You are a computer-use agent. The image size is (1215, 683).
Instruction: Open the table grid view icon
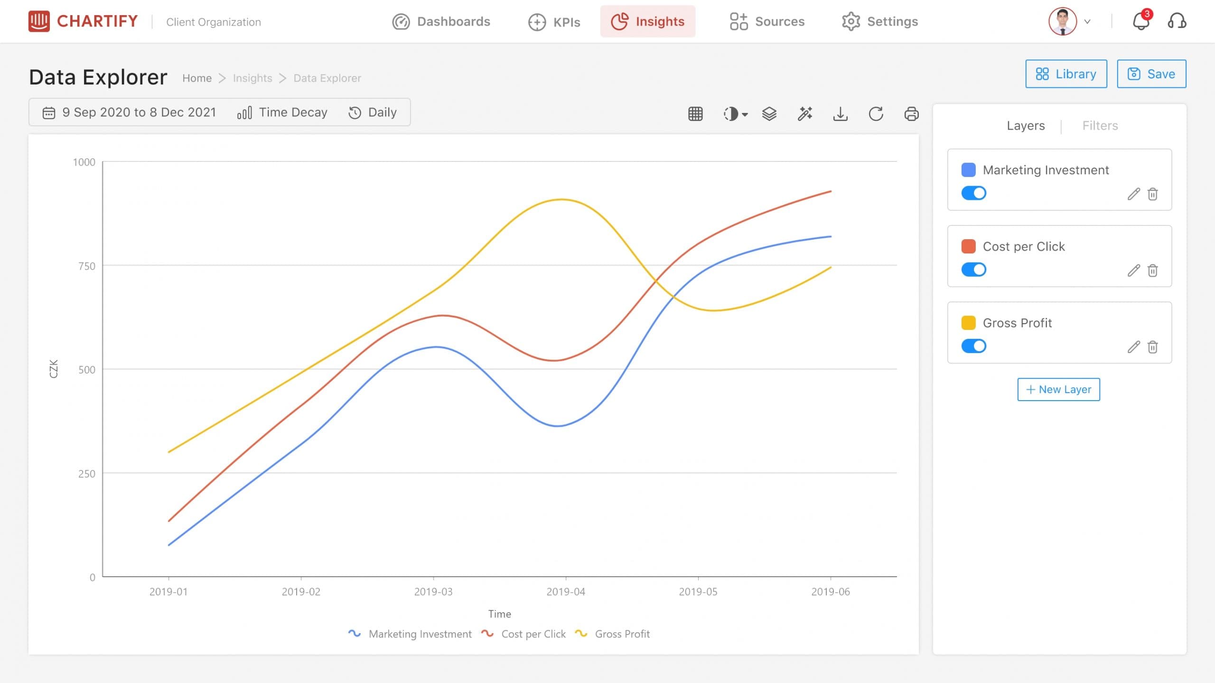tap(695, 114)
